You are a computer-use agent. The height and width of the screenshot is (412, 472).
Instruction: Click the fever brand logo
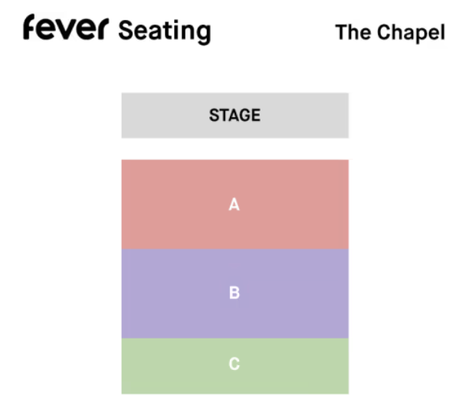66,27
